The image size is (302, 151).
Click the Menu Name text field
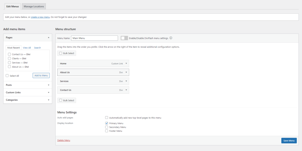[x=95, y=38]
